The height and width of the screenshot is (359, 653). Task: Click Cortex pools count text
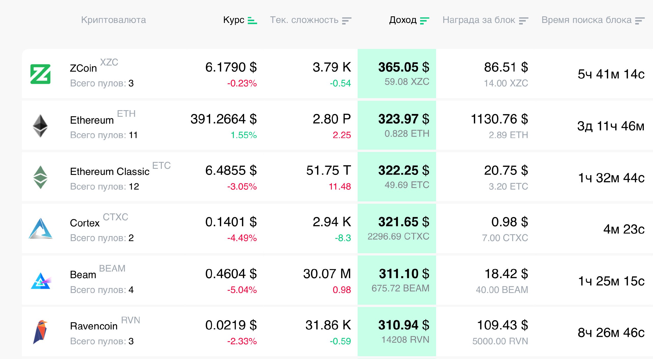coord(102,238)
